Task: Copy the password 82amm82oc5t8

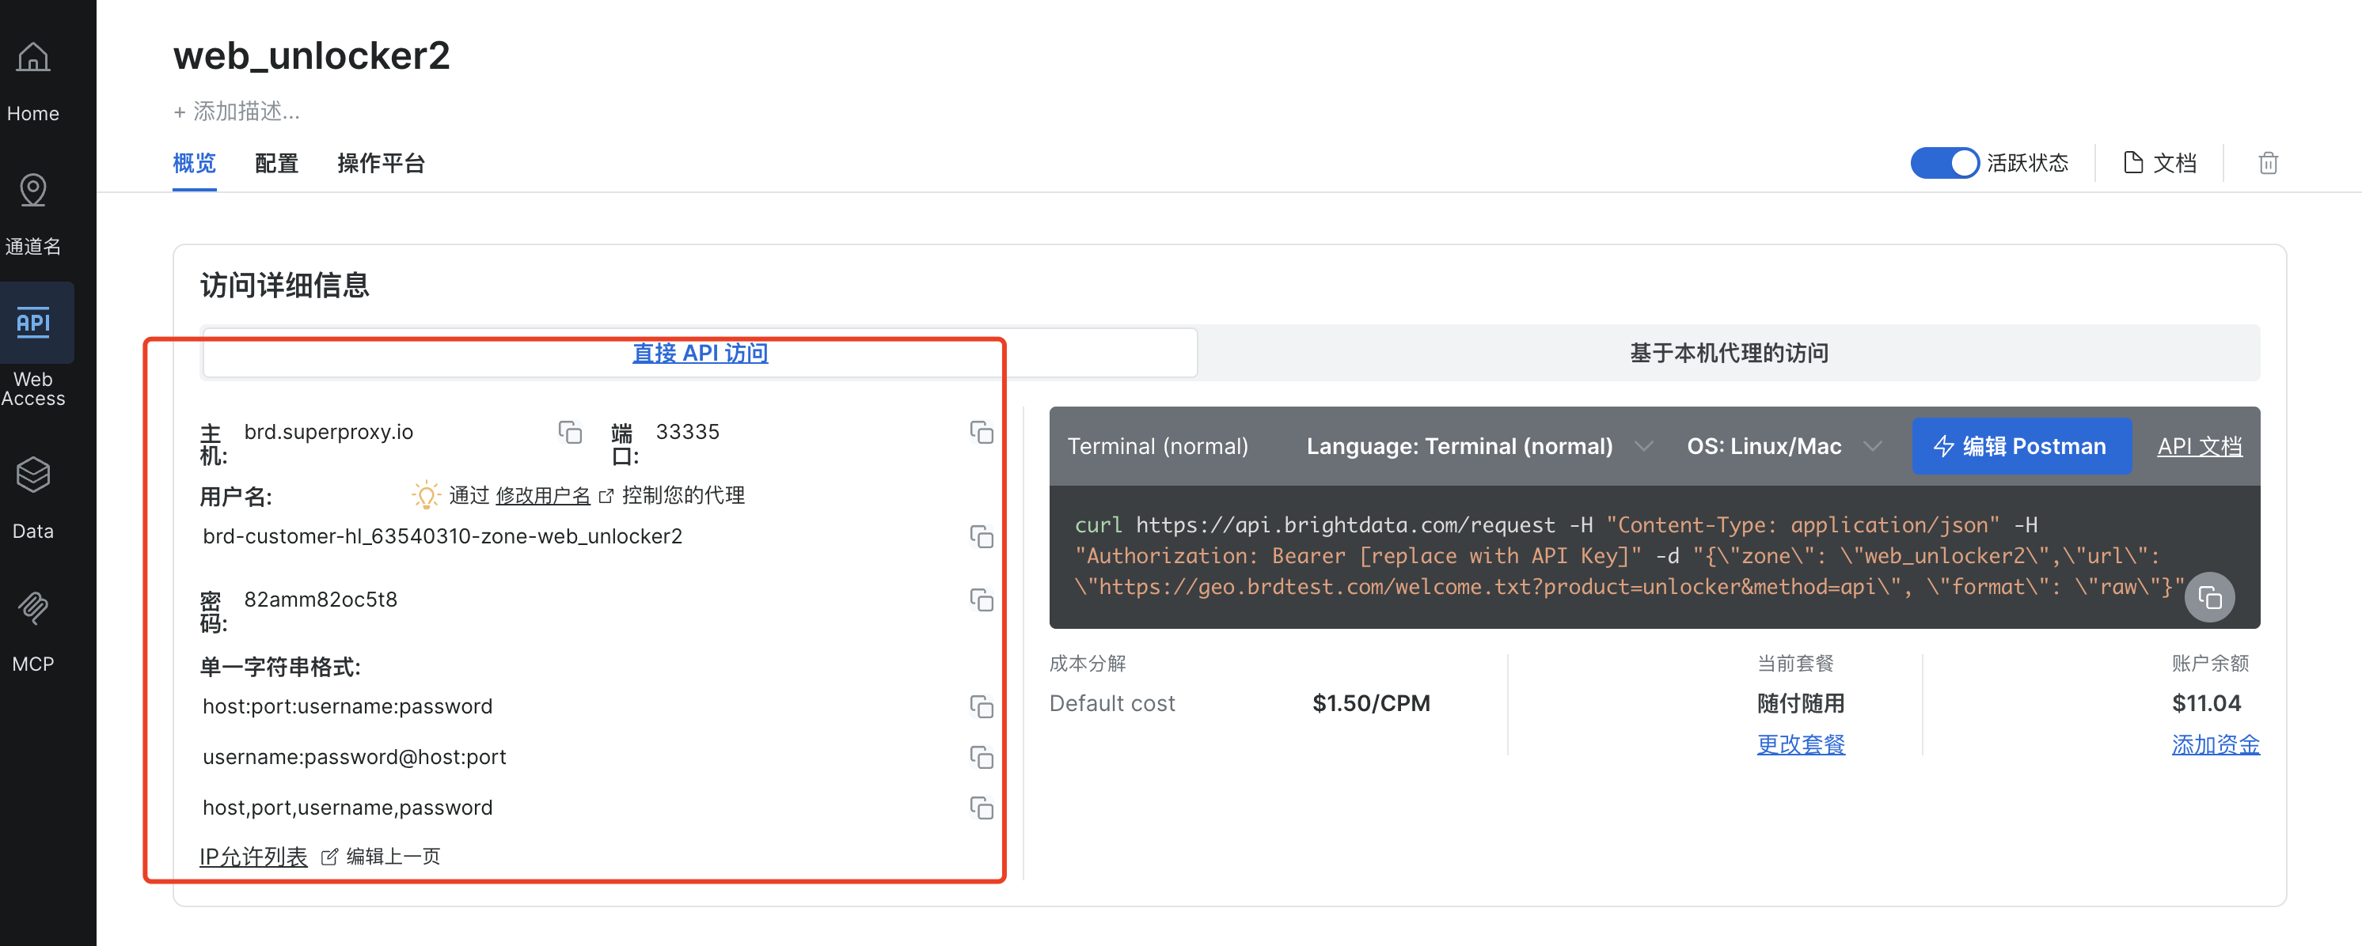Action: point(981,600)
